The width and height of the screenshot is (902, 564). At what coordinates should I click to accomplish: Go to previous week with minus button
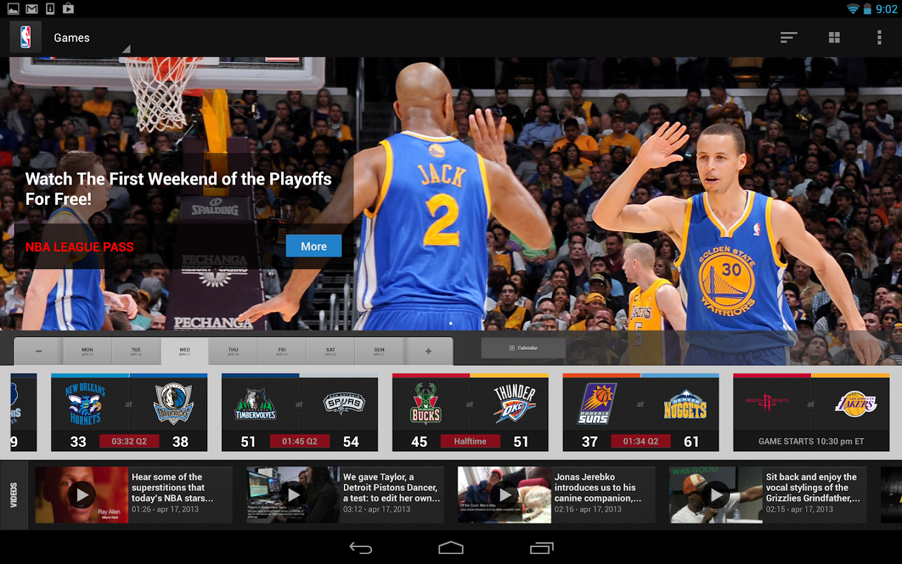tap(39, 351)
